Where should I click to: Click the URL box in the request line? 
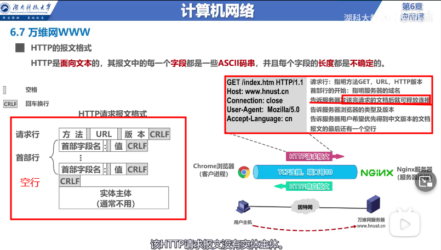[104, 134]
